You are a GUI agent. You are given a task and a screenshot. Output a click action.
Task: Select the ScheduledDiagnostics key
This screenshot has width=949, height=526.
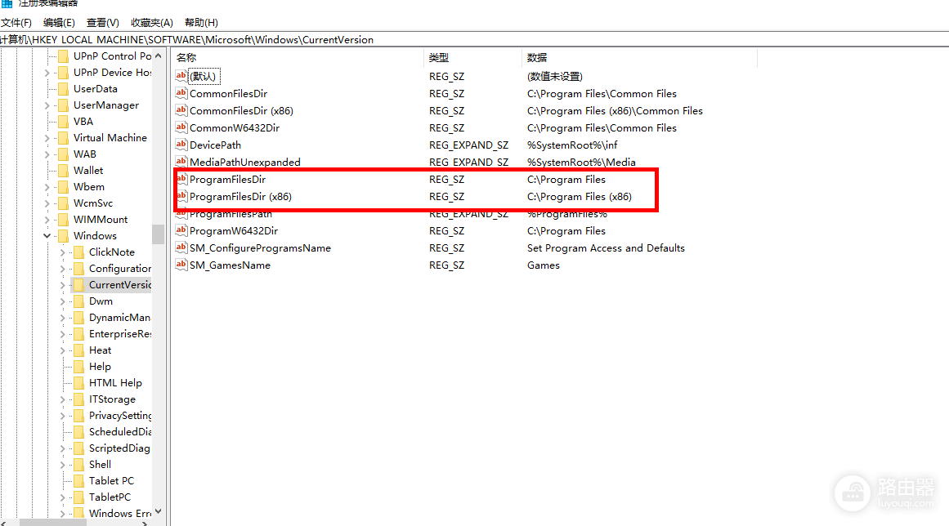120,432
